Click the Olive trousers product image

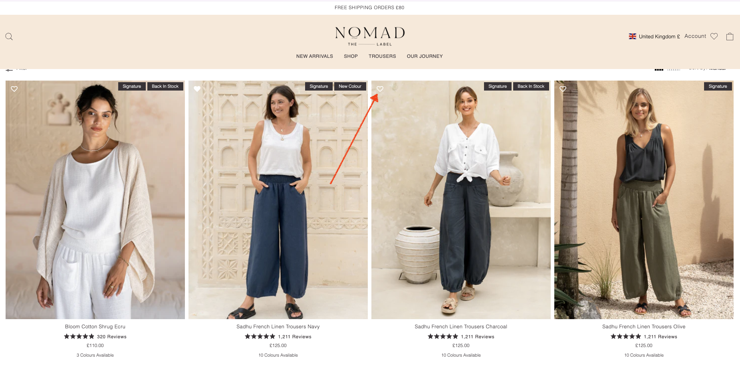click(644, 200)
